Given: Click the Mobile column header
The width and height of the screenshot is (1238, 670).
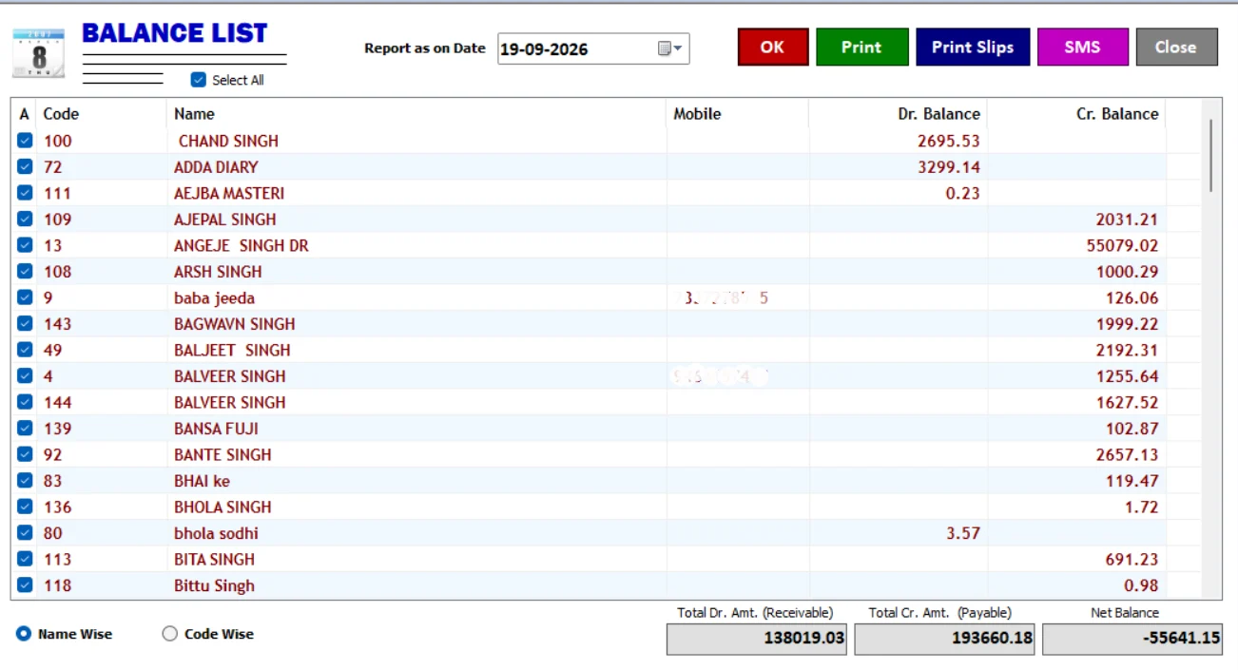Looking at the screenshot, I should (738, 114).
